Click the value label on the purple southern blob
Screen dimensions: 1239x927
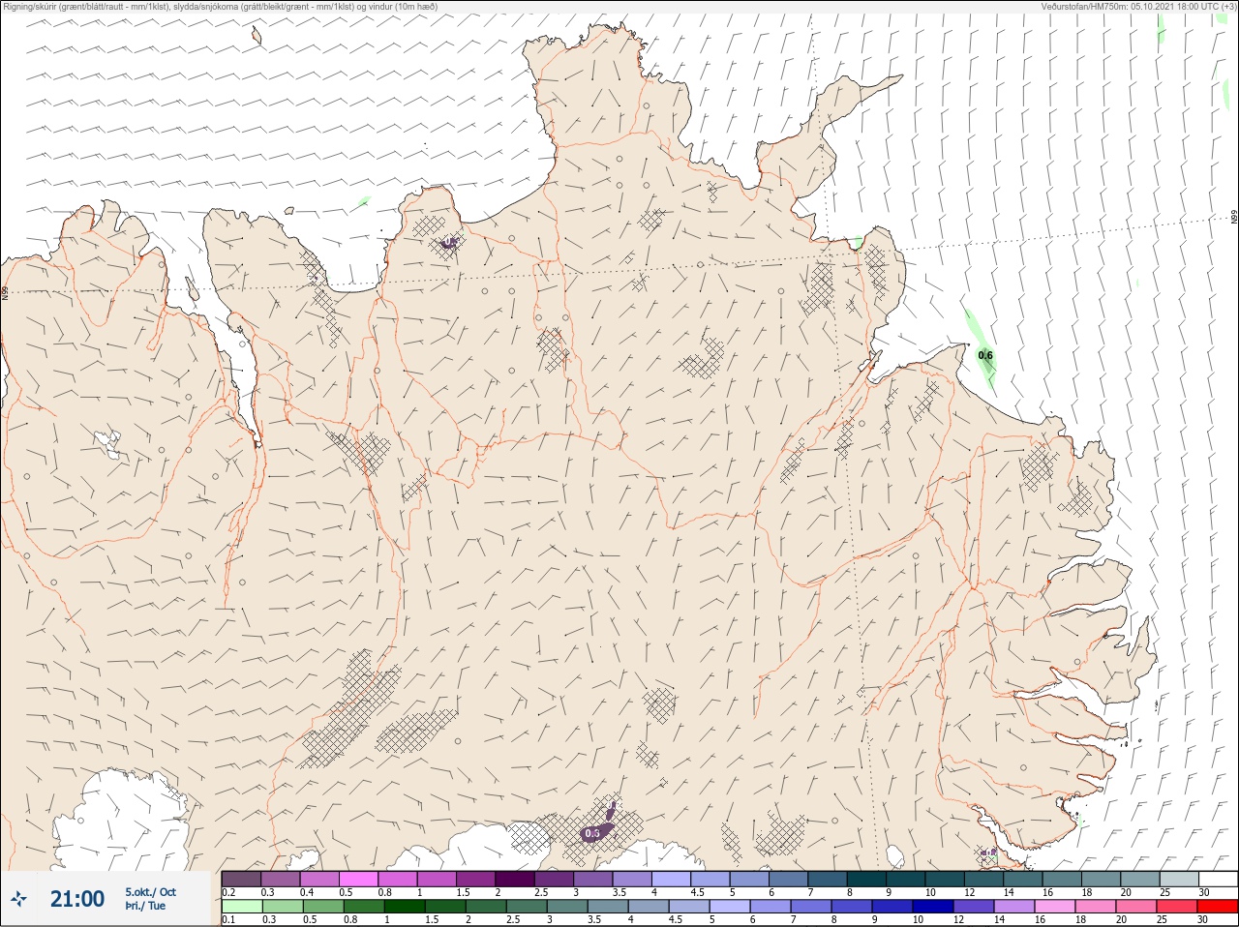point(593,832)
